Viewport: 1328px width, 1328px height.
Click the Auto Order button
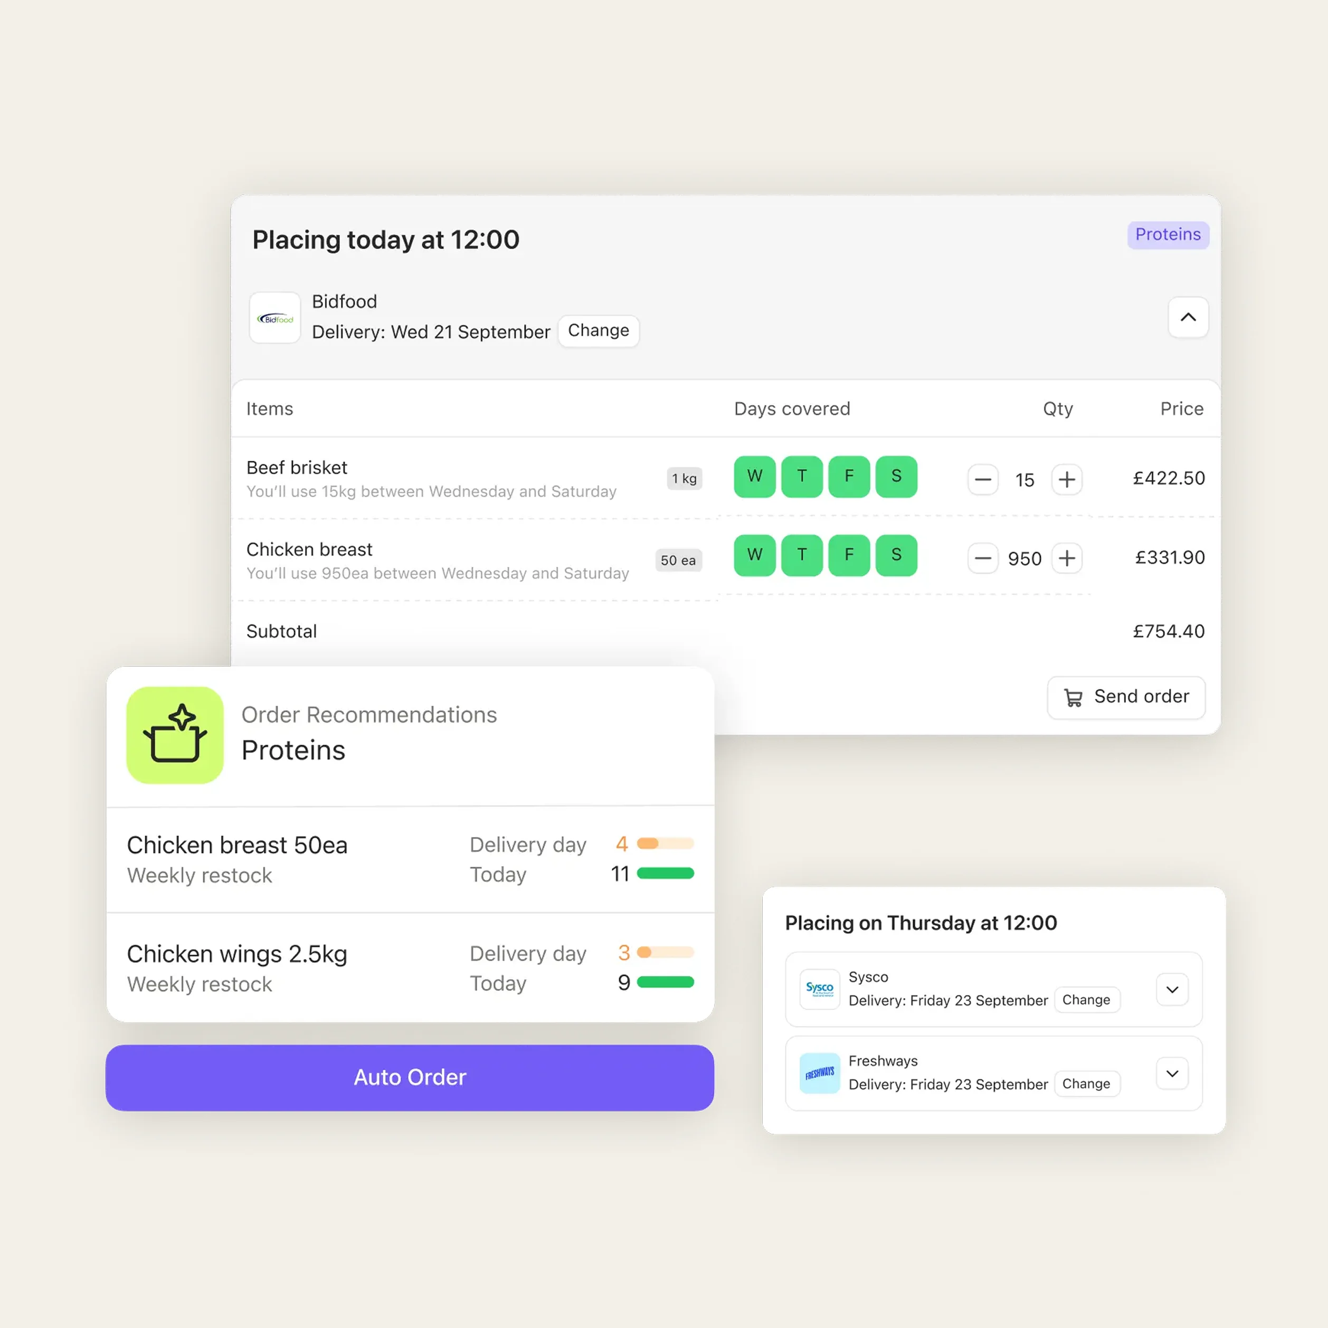click(x=410, y=1078)
